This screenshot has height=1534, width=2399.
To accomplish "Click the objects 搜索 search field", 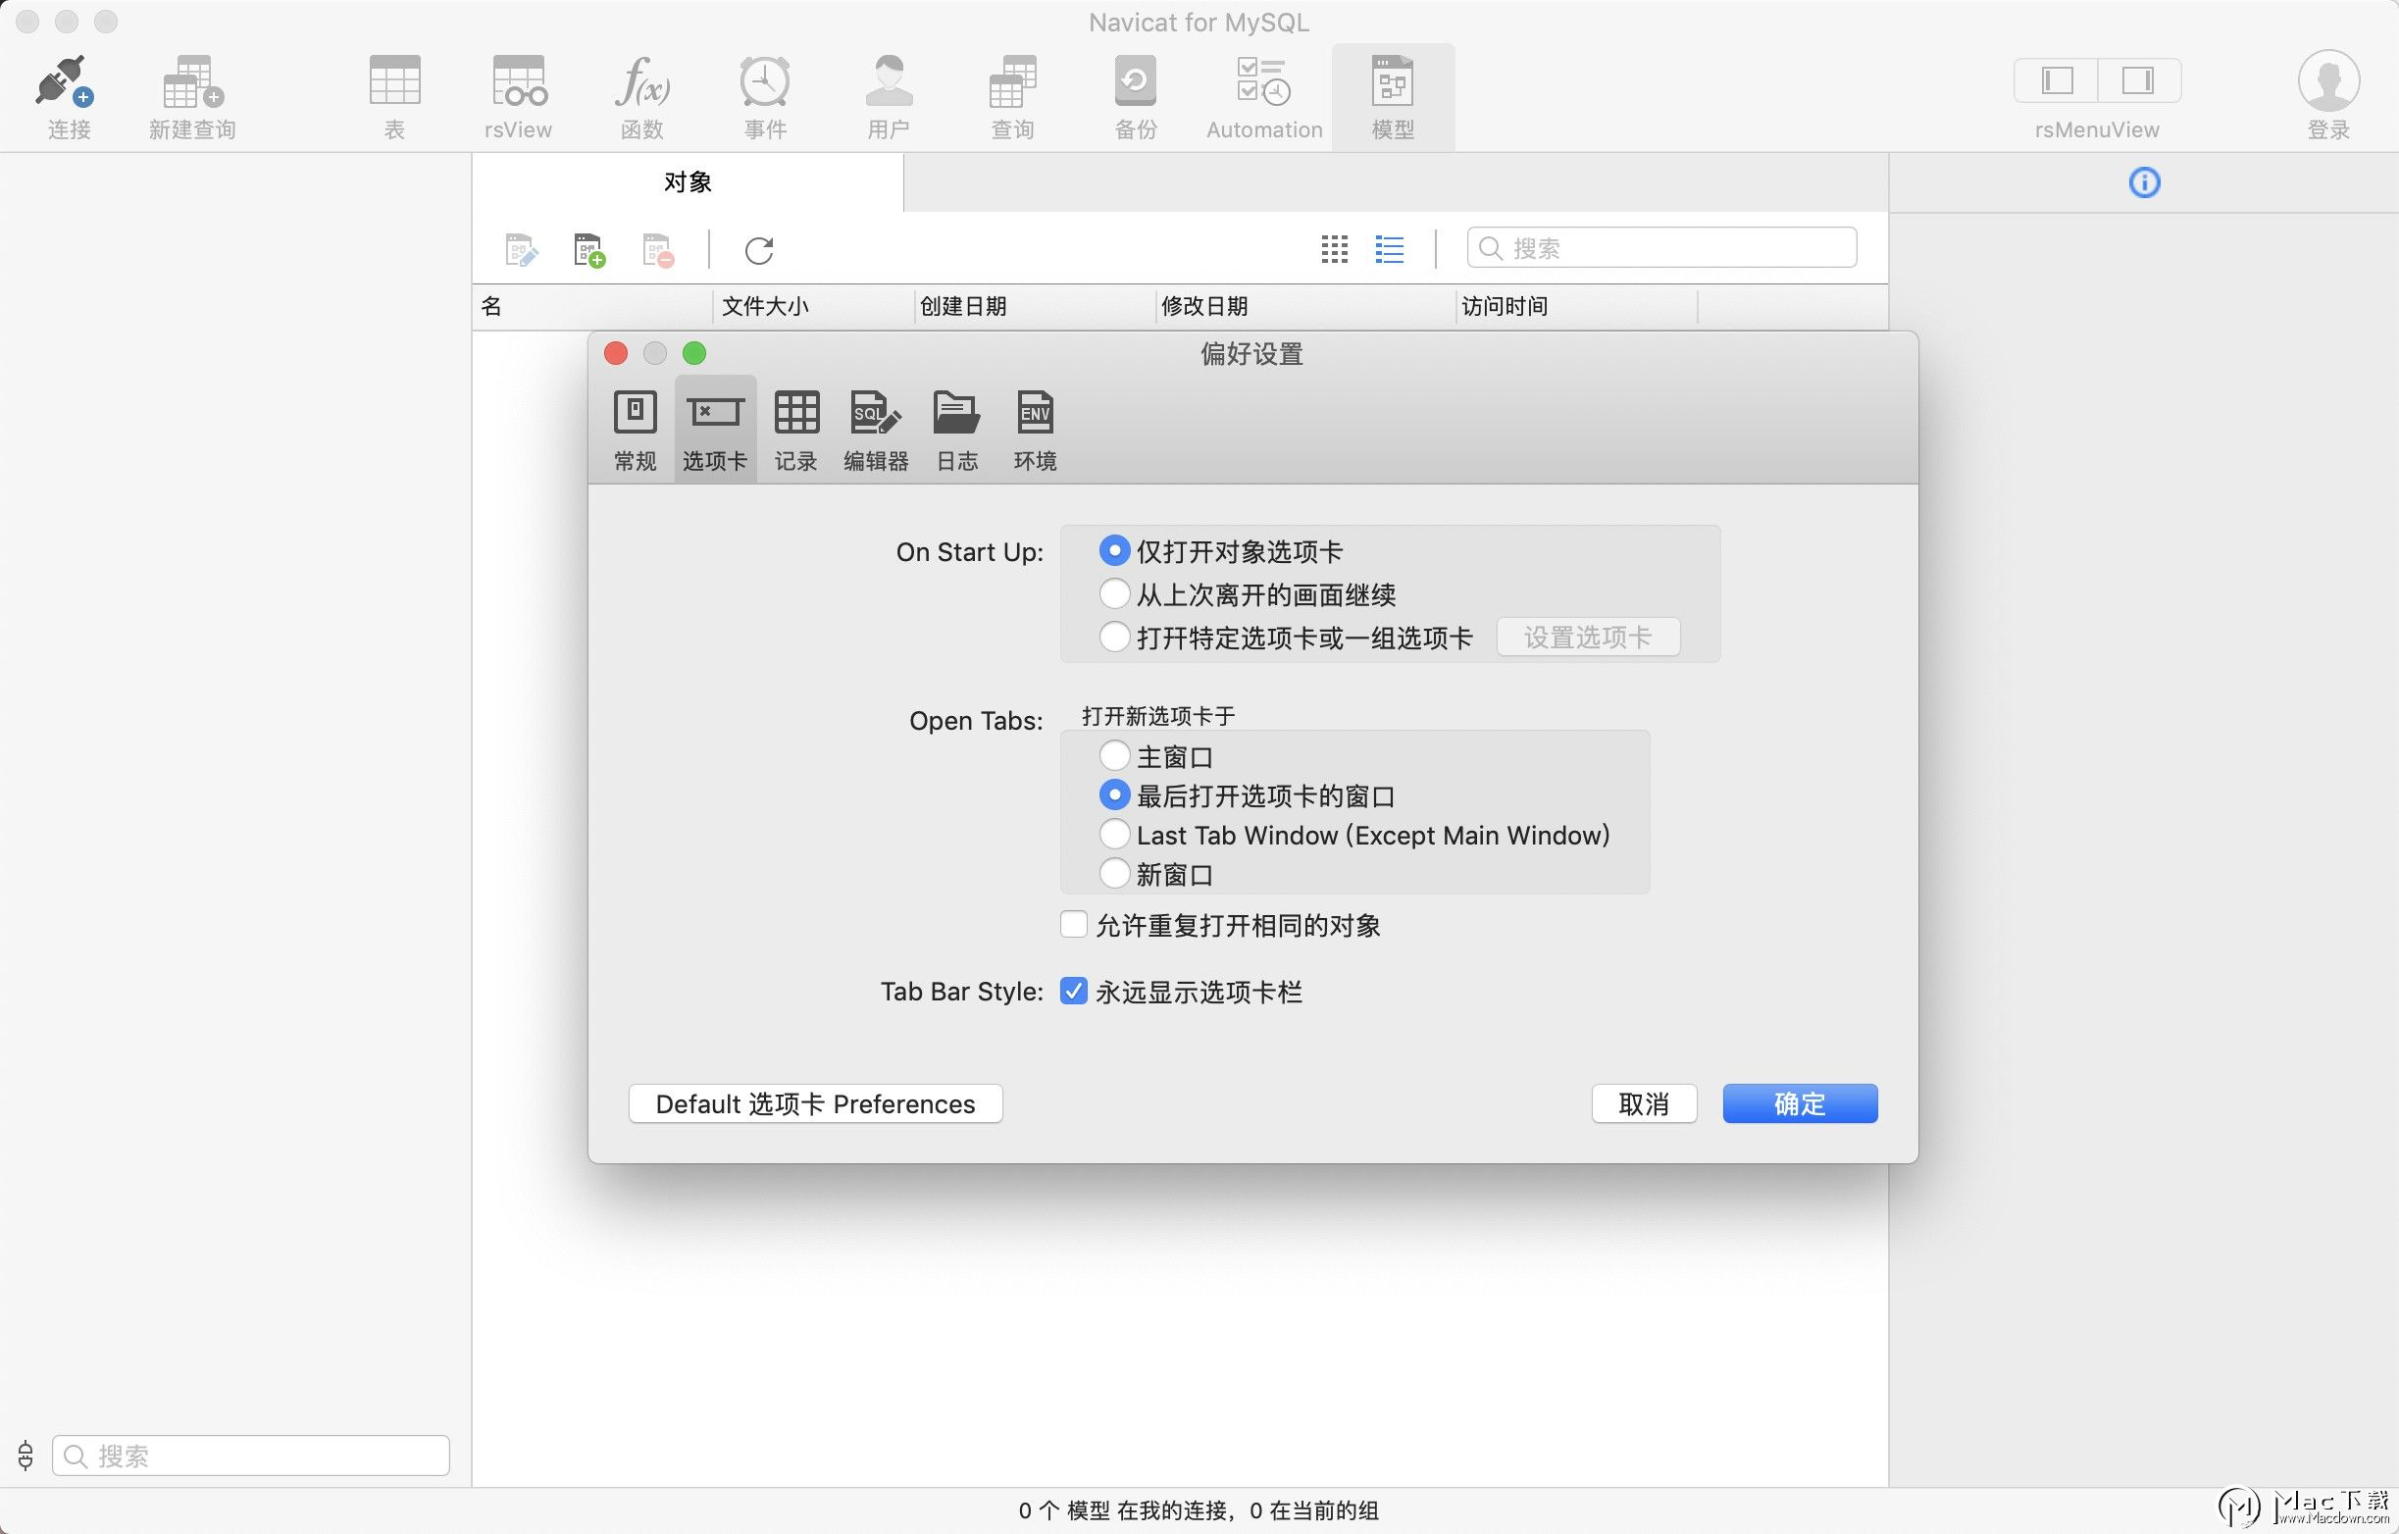I will (1660, 248).
